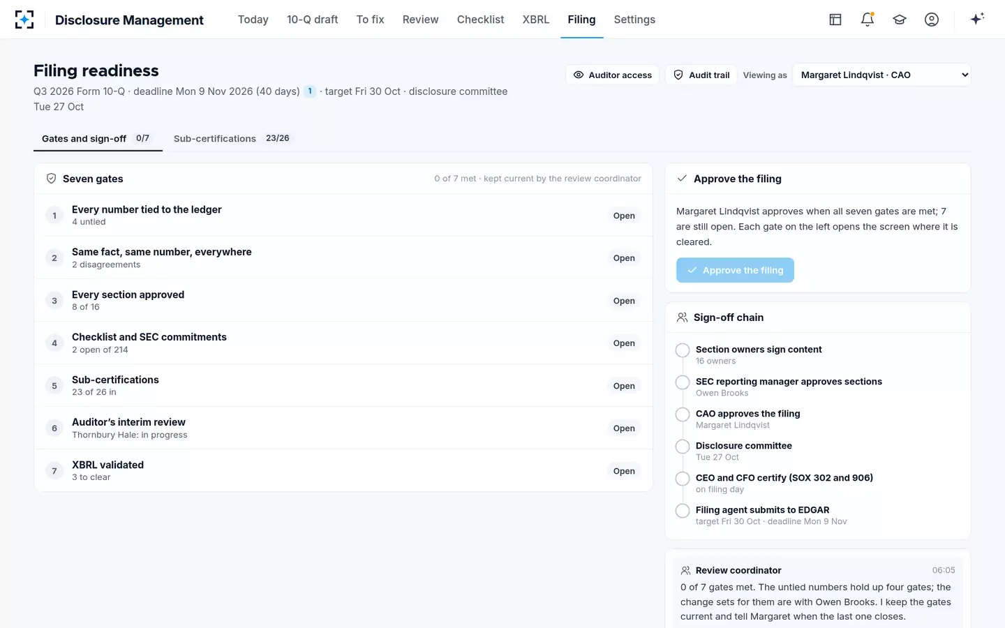Open the Settings tab
Viewport: 1005px width, 628px height.
(x=634, y=20)
